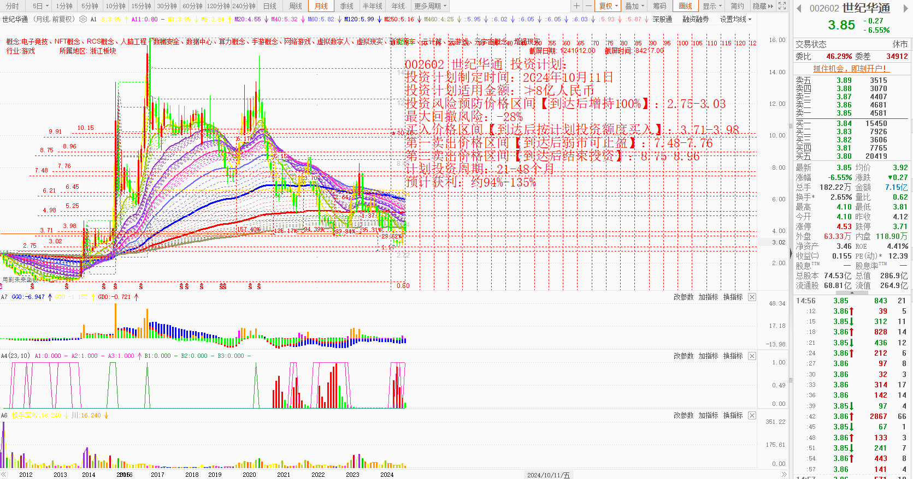
Task: Open indicator settings gear next to 前复权
Action: click(83, 19)
